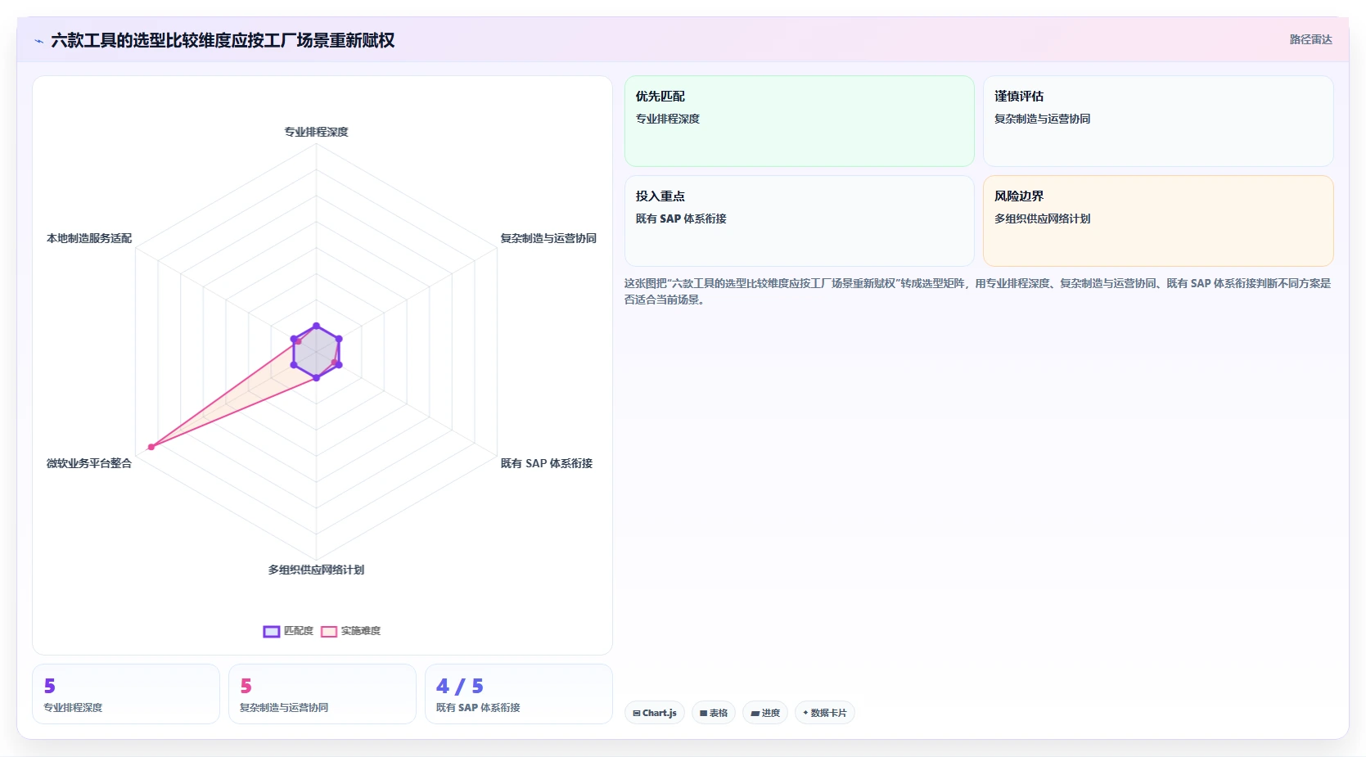1366x757 pixels.
Task: Click the 表格 tag icon
Action: click(703, 714)
